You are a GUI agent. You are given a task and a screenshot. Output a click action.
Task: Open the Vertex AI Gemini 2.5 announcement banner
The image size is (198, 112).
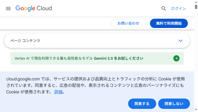(97, 58)
